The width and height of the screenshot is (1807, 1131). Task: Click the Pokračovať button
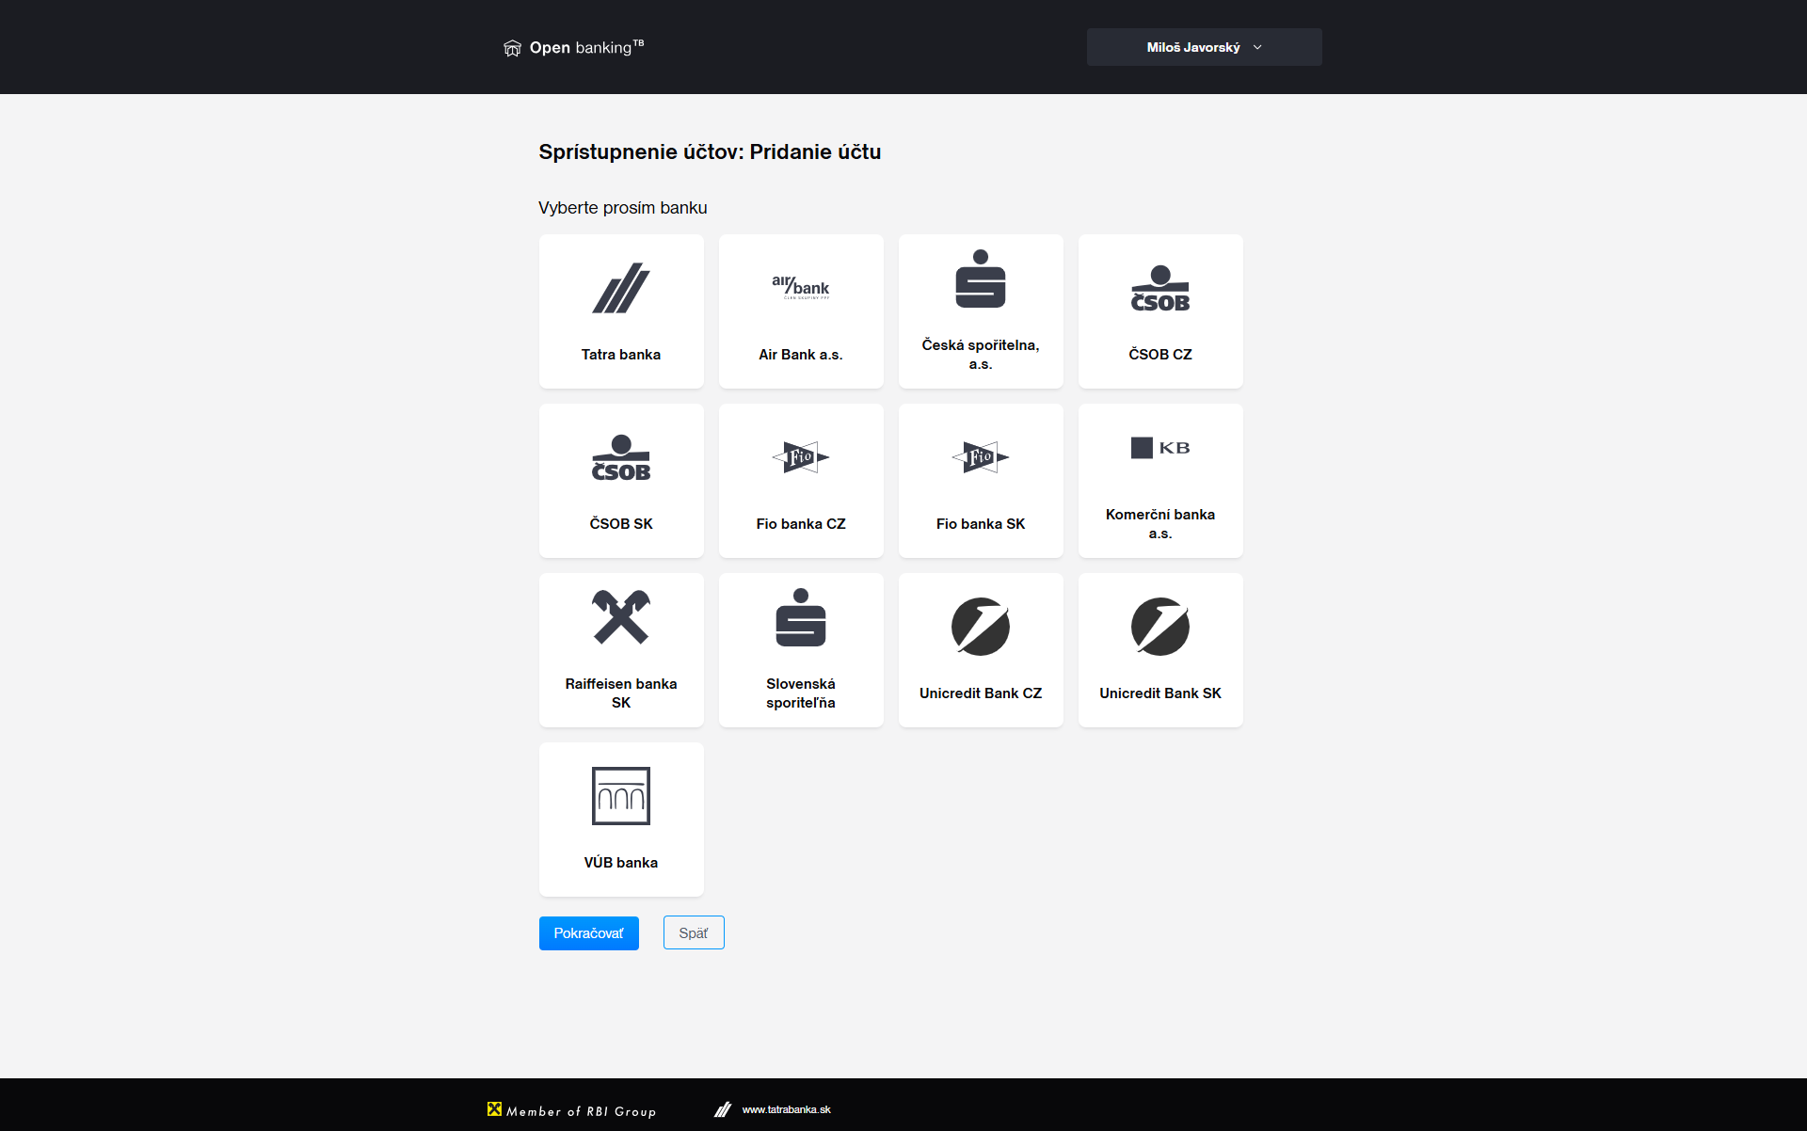589,933
